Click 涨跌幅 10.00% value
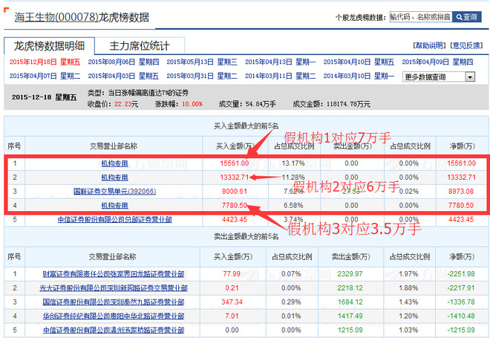The width and height of the screenshot is (490, 338). point(192,104)
